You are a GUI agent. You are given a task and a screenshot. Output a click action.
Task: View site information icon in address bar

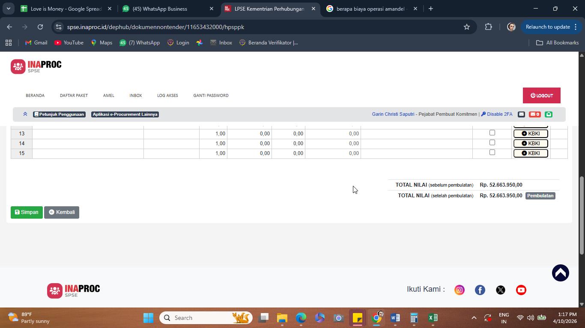59,27
